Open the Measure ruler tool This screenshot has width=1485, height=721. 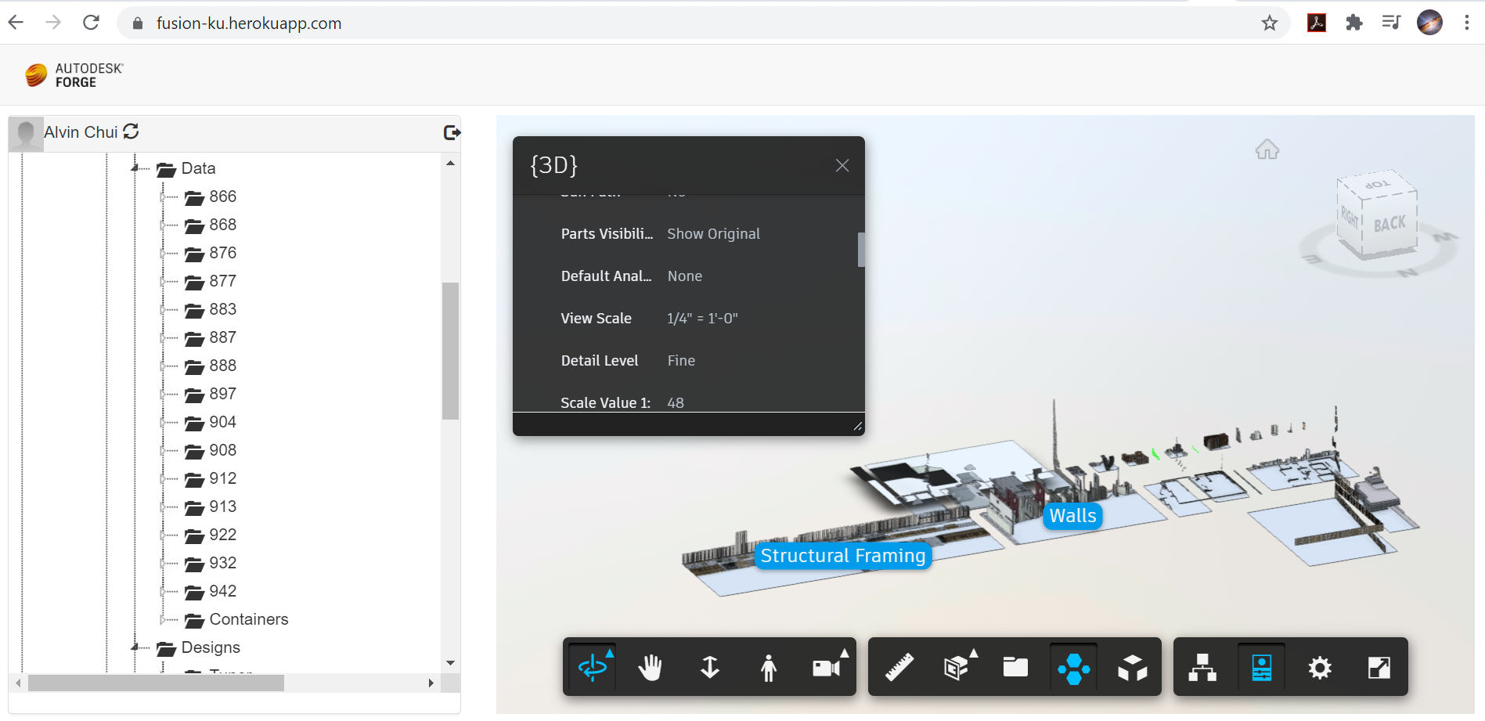pos(899,668)
